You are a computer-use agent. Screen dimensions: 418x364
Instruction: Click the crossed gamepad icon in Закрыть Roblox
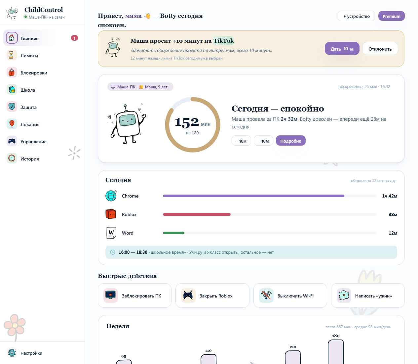click(x=188, y=296)
